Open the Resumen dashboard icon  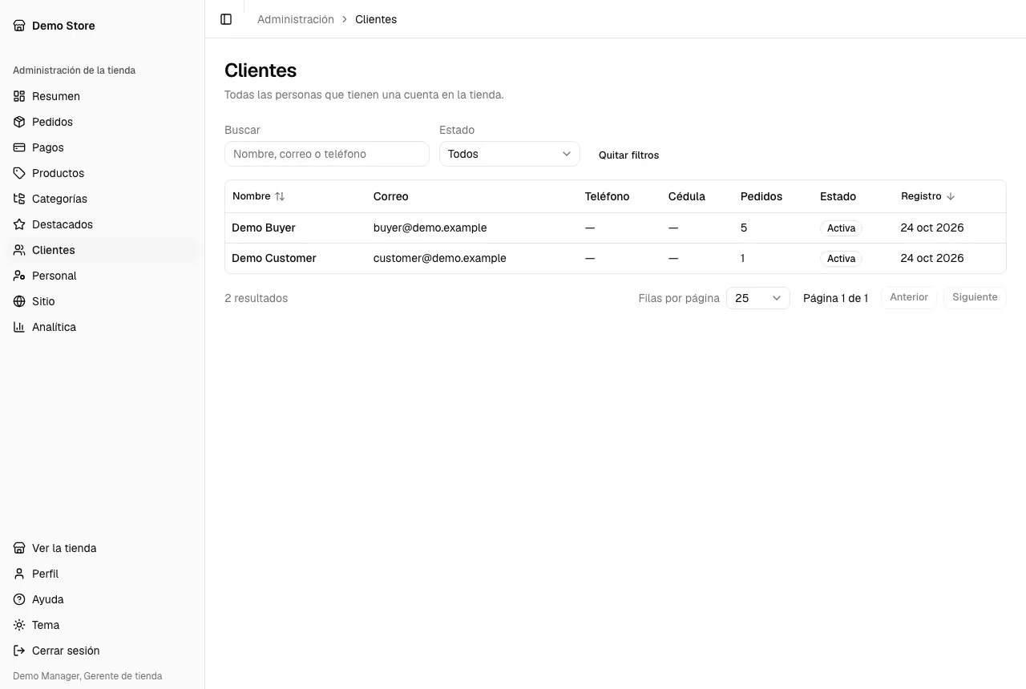point(19,96)
